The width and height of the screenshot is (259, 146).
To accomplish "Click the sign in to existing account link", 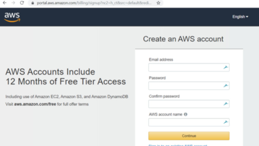I will click(178, 145).
